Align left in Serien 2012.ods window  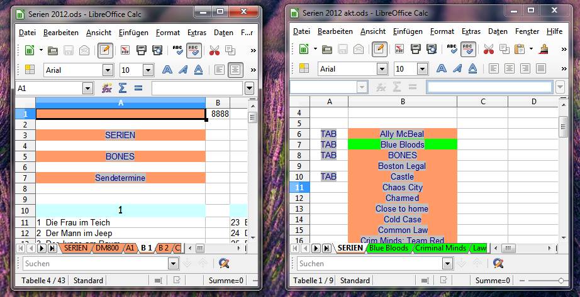coord(220,70)
